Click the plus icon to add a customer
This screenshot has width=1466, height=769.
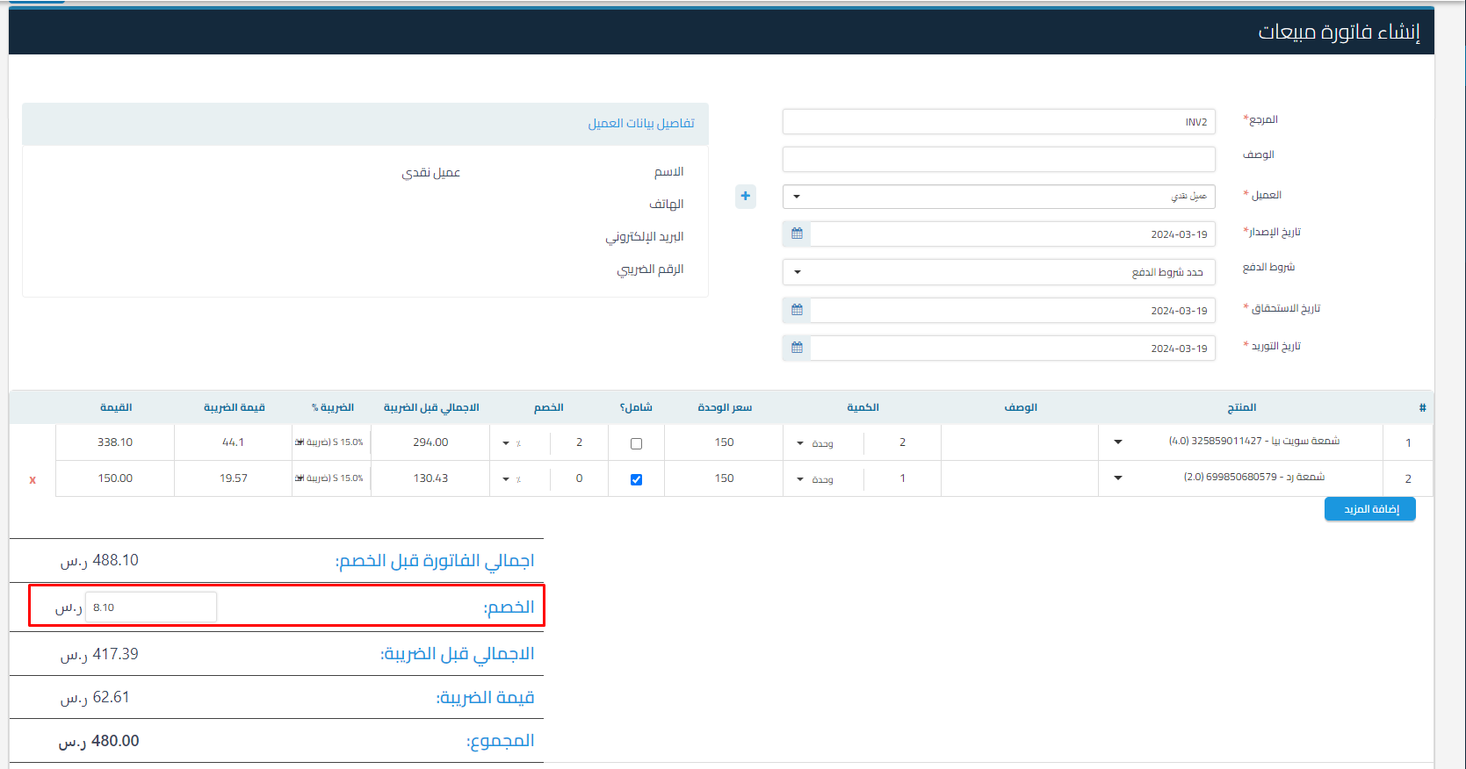[x=745, y=196]
